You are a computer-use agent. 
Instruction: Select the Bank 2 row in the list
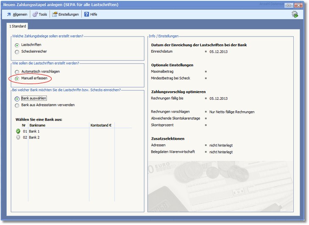[x=34, y=138]
